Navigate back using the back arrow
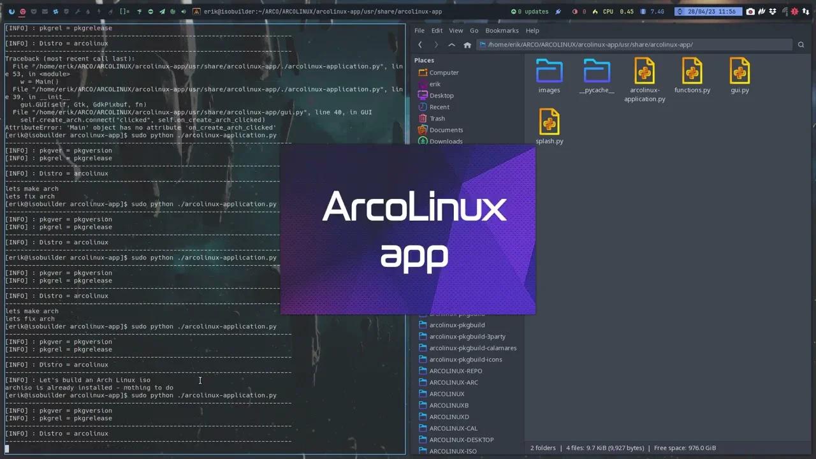This screenshot has width=816, height=459. click(x=420, y=45)
